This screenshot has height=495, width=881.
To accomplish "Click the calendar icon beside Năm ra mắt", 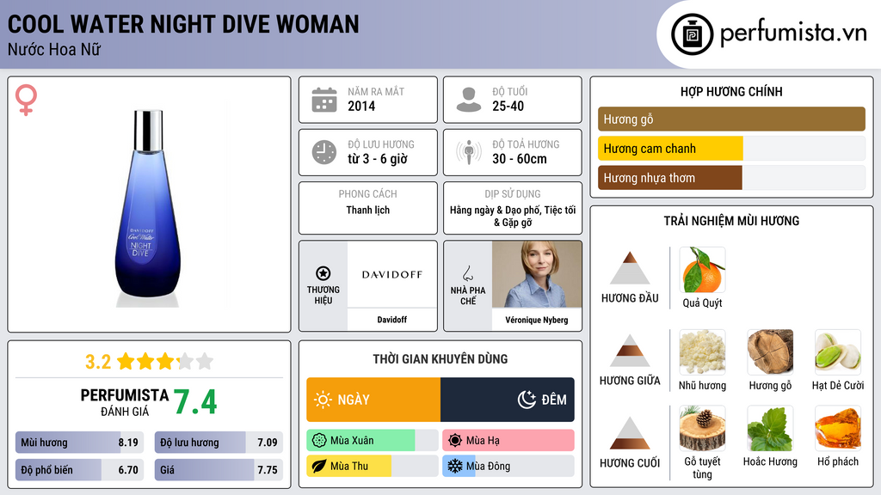I will (324, 100).
